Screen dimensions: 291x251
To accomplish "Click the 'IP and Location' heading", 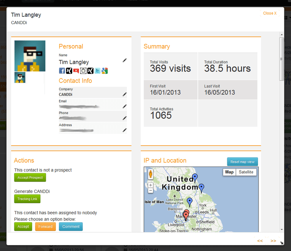I will point(165,160).
